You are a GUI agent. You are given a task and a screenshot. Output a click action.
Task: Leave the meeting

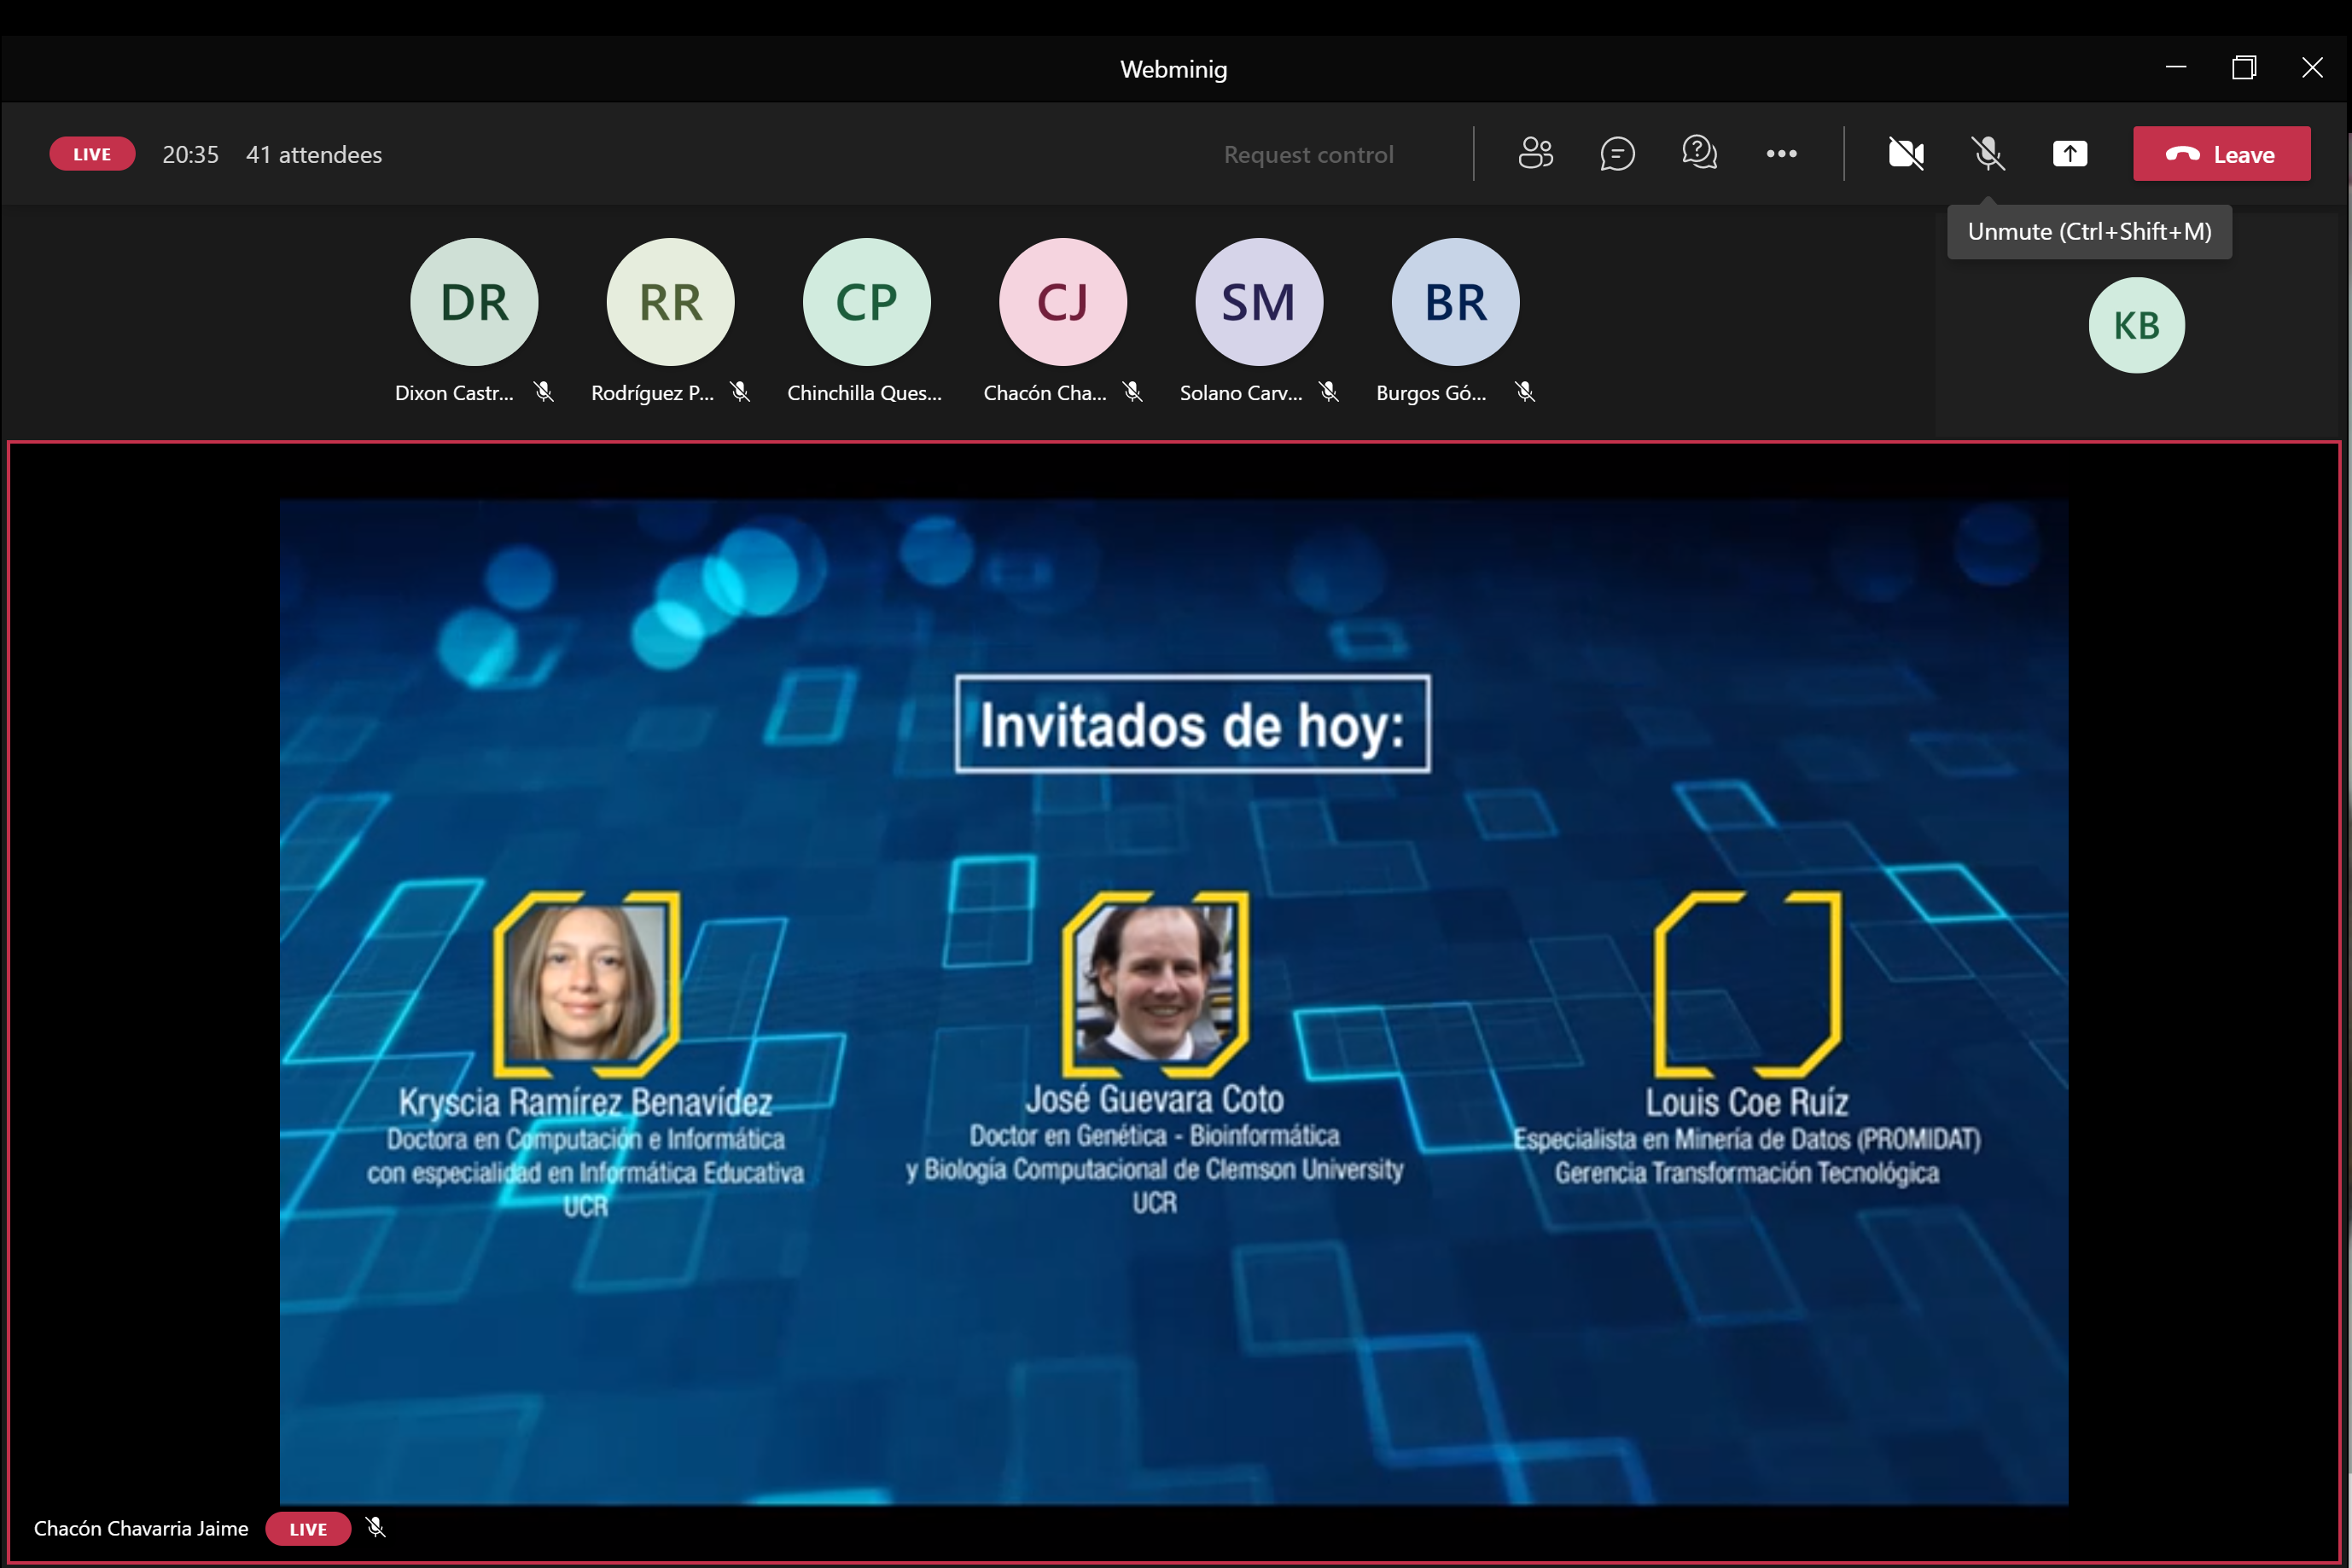pyautogui.click(x=2221, y=154)
